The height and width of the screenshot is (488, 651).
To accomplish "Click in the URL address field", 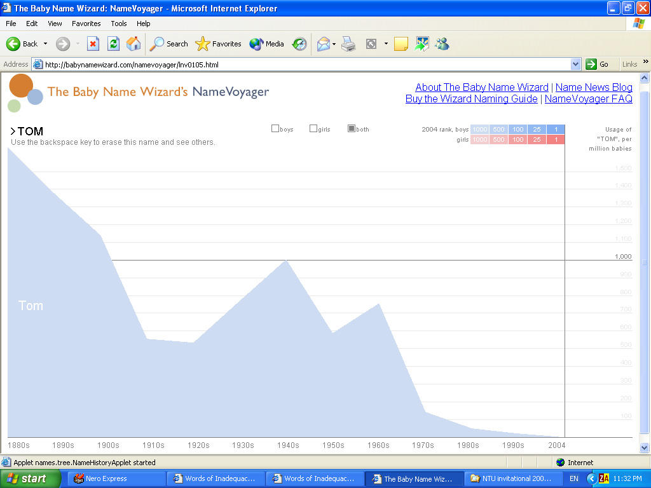I will pos(306,64).
